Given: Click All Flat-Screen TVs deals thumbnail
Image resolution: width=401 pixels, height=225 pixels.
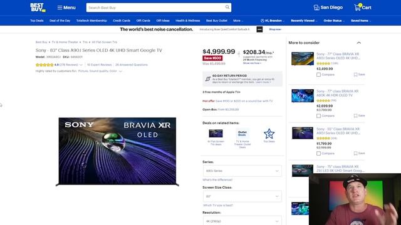Looking at the screenshot, I should [216, 133].
